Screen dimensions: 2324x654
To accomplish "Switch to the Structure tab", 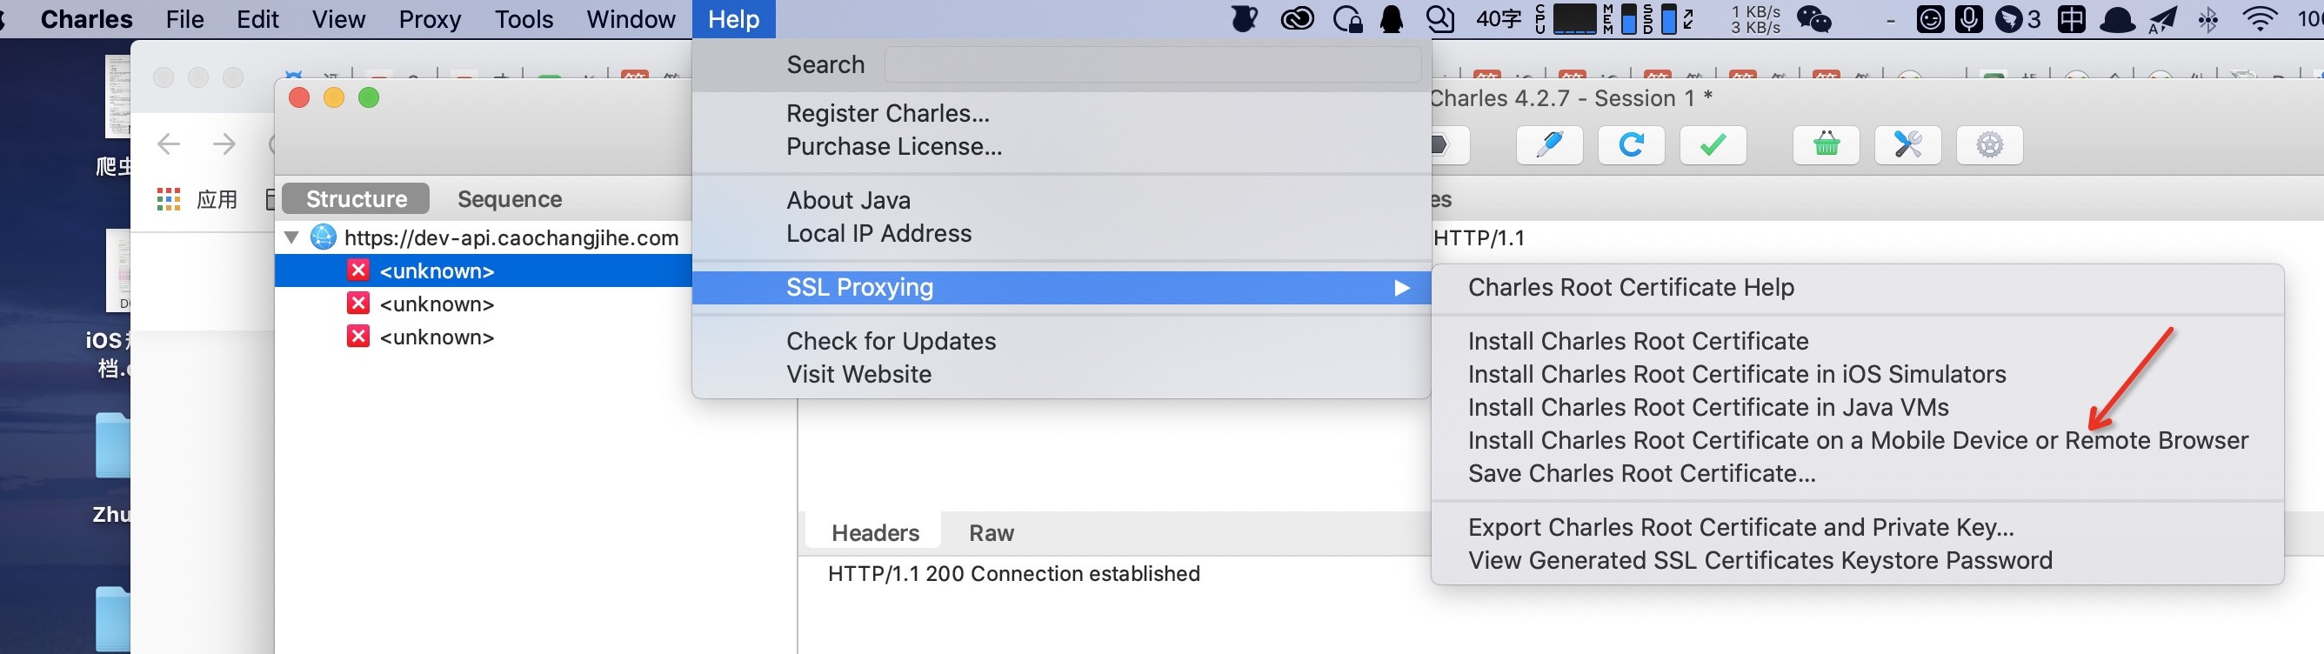I will click(x=357, y=198).
